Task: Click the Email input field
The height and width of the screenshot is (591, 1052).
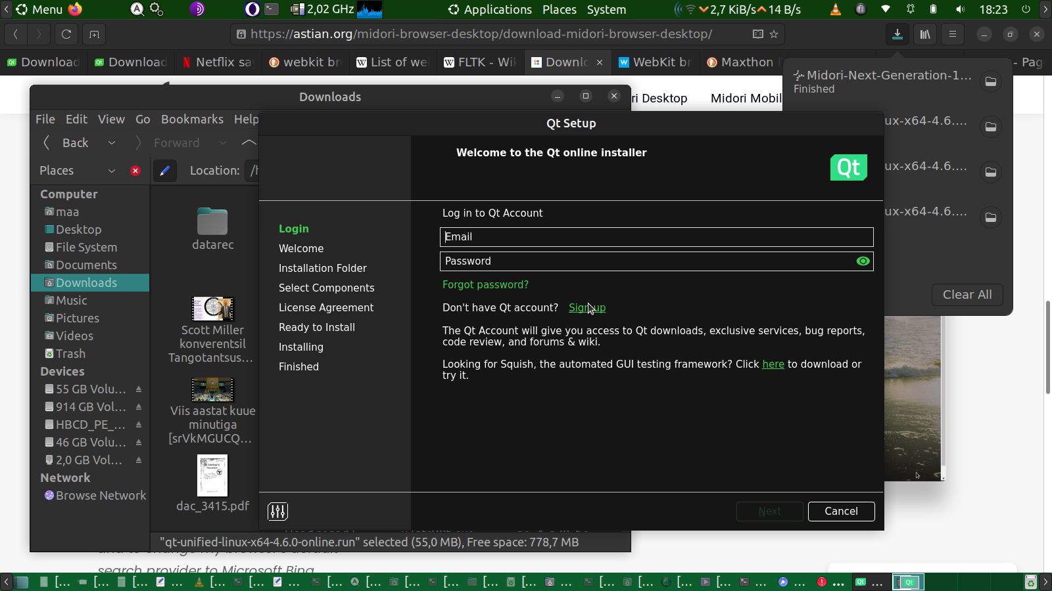Action: tap(656, 237)
